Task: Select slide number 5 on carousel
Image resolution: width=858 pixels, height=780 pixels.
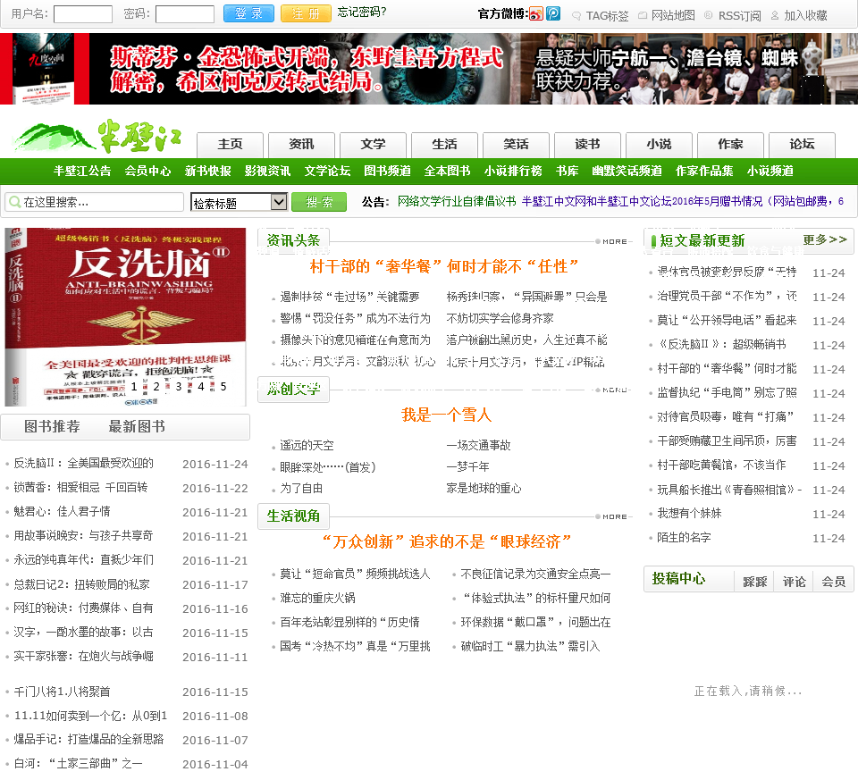Action: tap(223, 387)
